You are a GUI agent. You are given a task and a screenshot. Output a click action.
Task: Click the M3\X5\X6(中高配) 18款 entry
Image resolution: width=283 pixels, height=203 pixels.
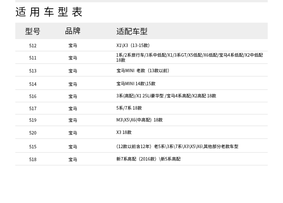140,120
